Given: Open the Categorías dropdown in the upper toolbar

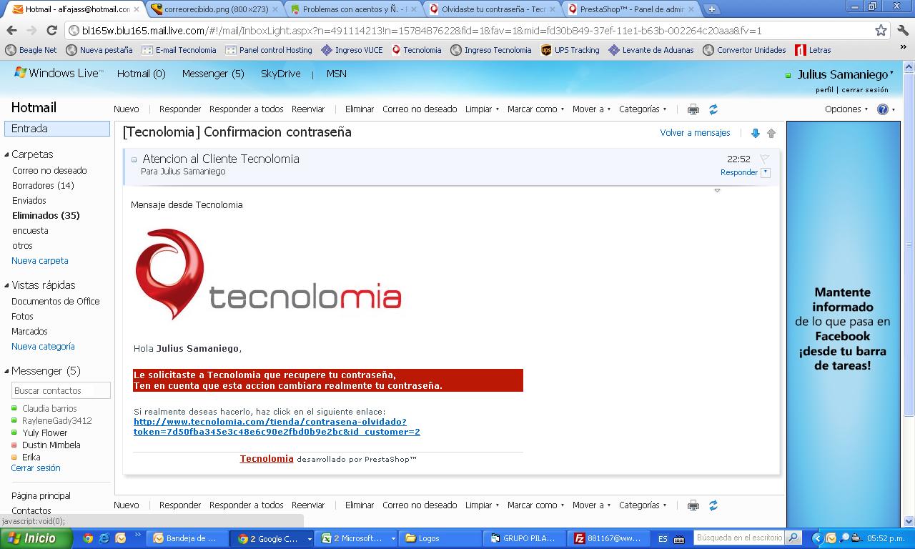Looking at the screenshot, I should (643, 109).
